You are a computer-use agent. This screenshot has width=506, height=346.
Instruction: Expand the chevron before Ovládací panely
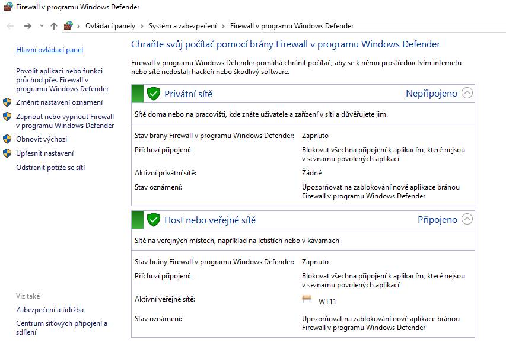(78, 27)
